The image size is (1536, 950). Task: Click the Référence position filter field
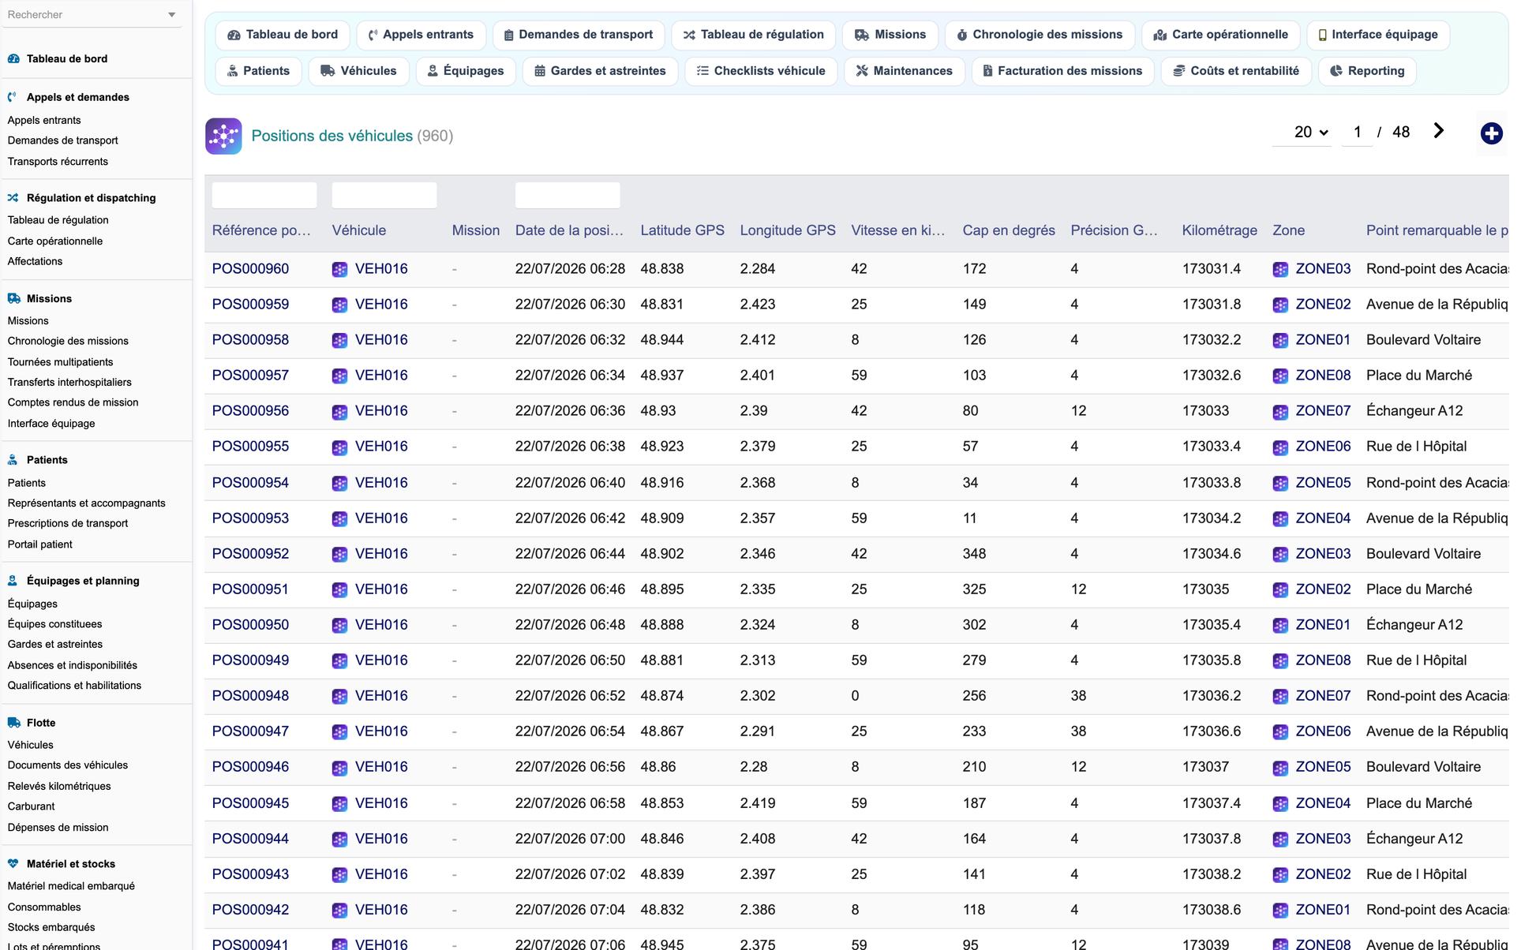coord(264,195)
